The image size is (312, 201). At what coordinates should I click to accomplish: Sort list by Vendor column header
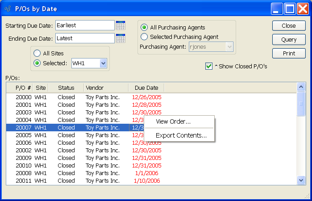106,88
